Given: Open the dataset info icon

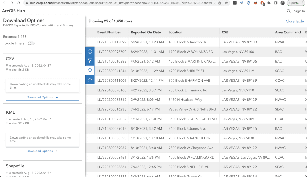Looking at the screenshot, I should pos(90,51).
